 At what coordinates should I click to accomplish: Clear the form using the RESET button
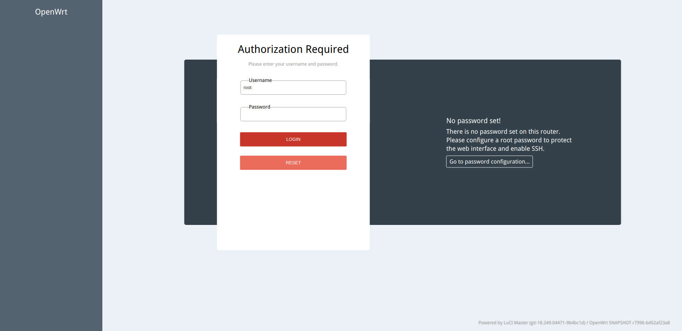tap(293, 163)
